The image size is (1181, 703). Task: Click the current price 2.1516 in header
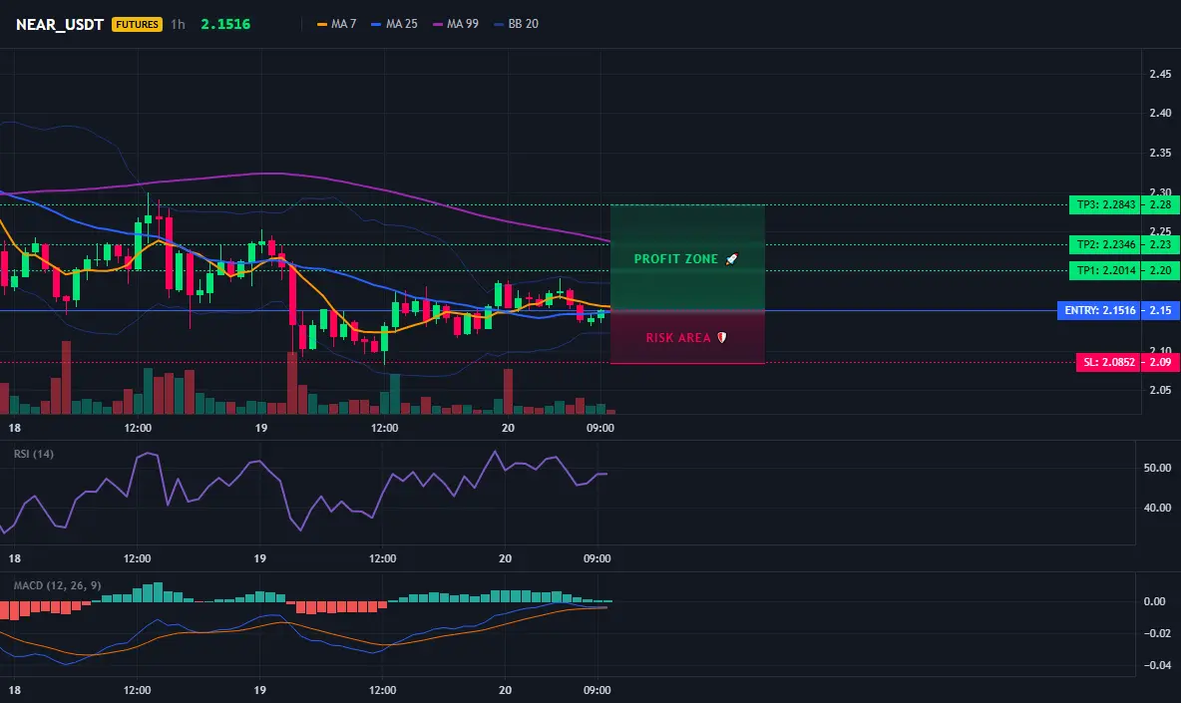coord(225,24)
